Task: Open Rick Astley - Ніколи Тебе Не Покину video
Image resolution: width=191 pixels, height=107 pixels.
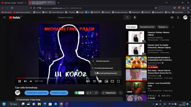Action: [x=160, y=72]
